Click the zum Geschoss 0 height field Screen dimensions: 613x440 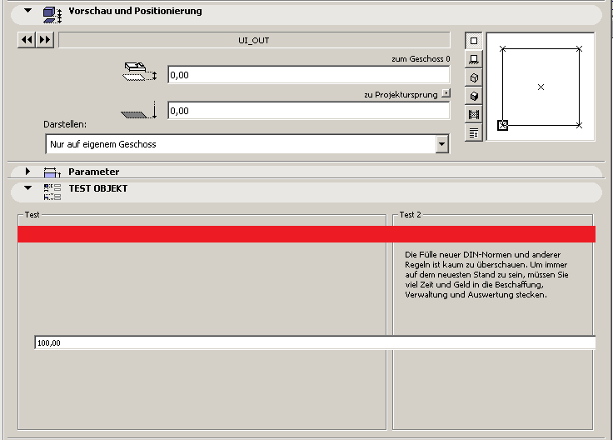pyautogui.click(x=309, y=75)
